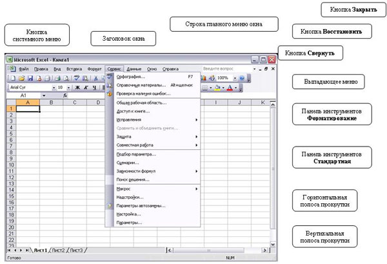This screenshot has width=387, height=264.
Task: Open the Формат menu
Action: click(x=94, y=69)
